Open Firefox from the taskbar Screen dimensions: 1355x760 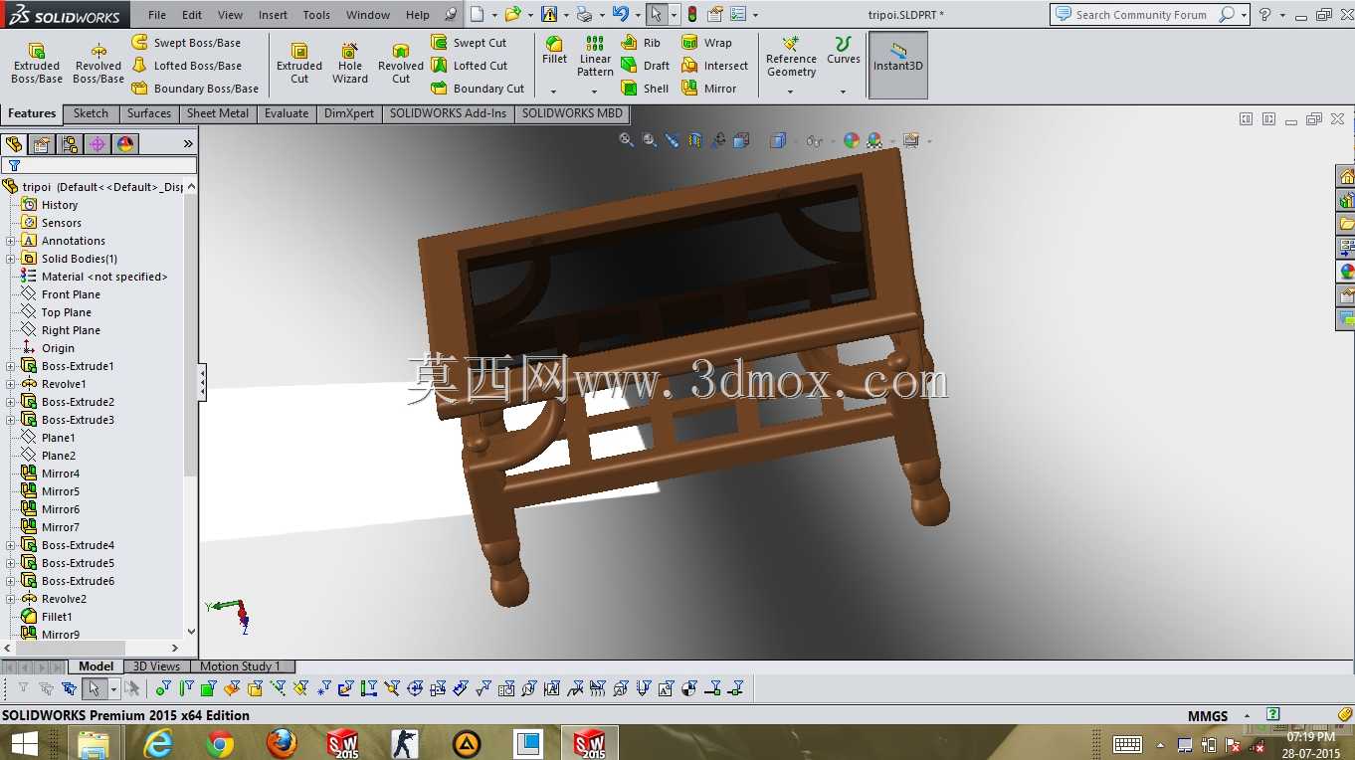282,743
